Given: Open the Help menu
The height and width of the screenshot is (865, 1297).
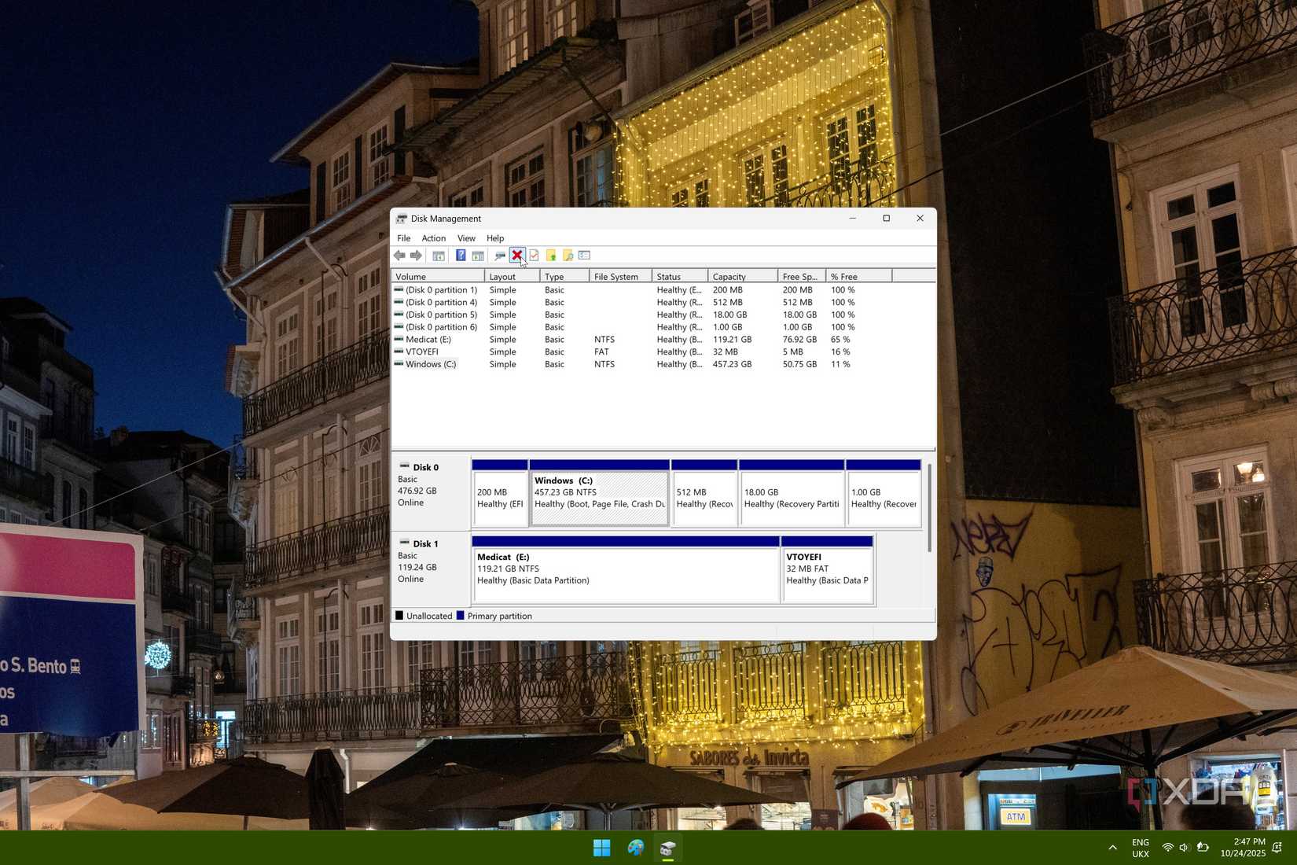Looking at the screenshot, I should coord(495,238).
